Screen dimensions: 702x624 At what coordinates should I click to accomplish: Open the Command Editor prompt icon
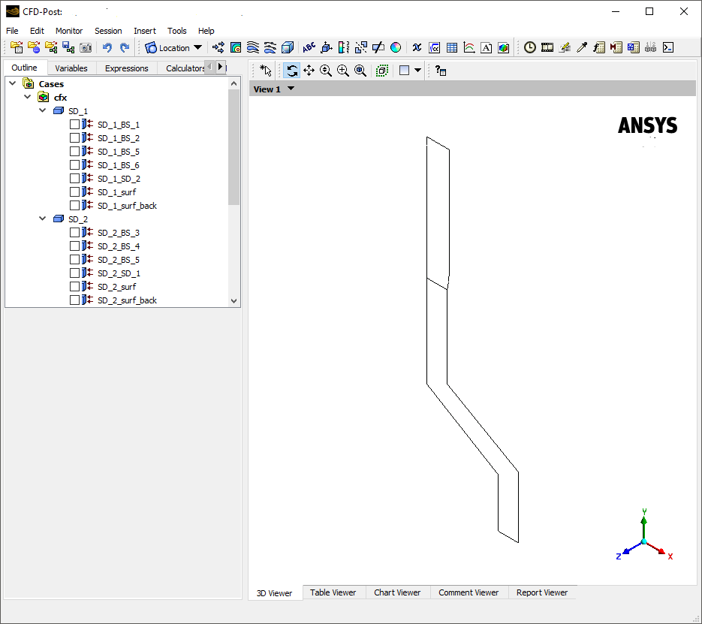[668, 47]
